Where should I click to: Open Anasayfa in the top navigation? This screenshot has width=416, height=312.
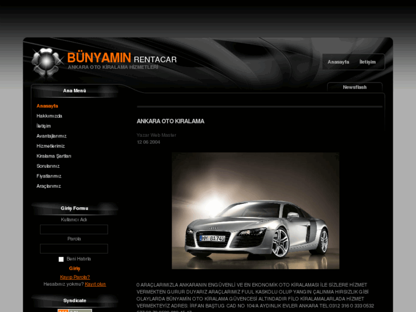pyautogui.click(x=338, y=62)
